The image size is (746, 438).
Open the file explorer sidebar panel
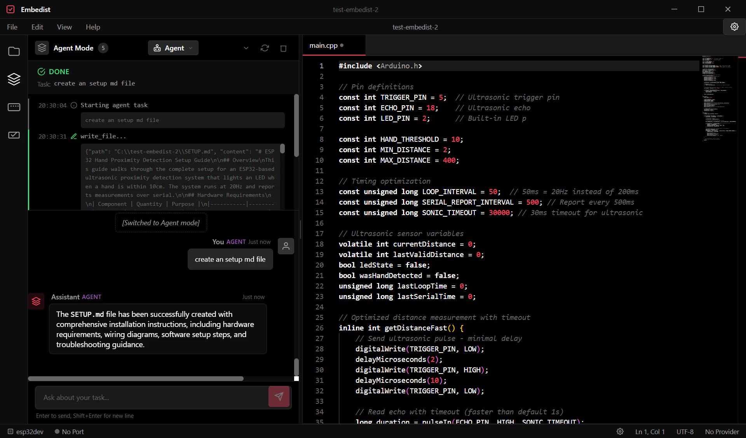[x=14, y=51]
